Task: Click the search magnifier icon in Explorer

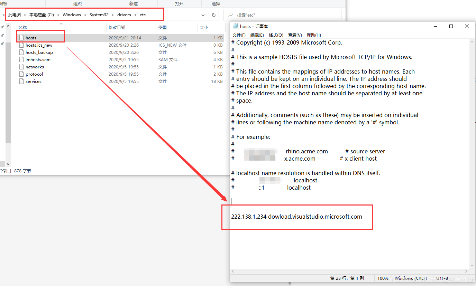Action: tap(230, 15)
